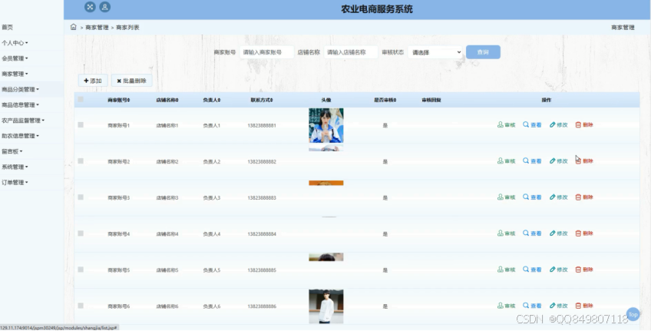Audit merchant 商家账号3 with 审核
The height and width of the screenshot is (331, 651).
(x=507, y=197)
